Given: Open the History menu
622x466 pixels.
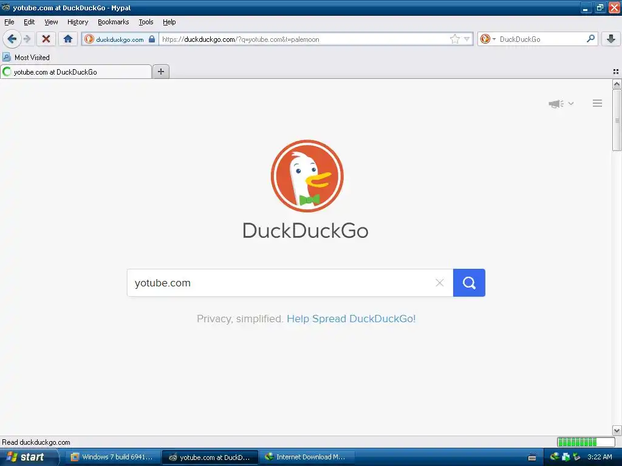Looking at the screenshot, I should coord(78,22).
